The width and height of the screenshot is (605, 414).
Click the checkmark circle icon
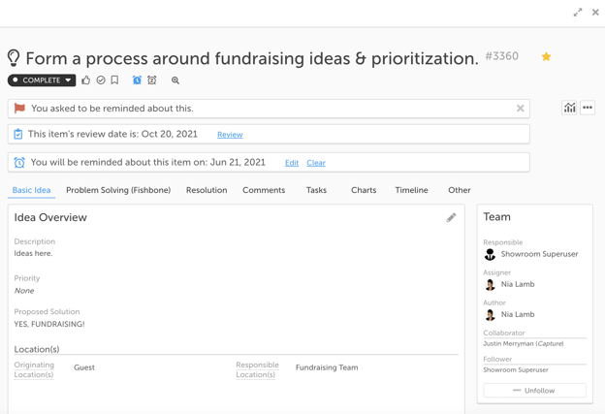pos(101,80)
